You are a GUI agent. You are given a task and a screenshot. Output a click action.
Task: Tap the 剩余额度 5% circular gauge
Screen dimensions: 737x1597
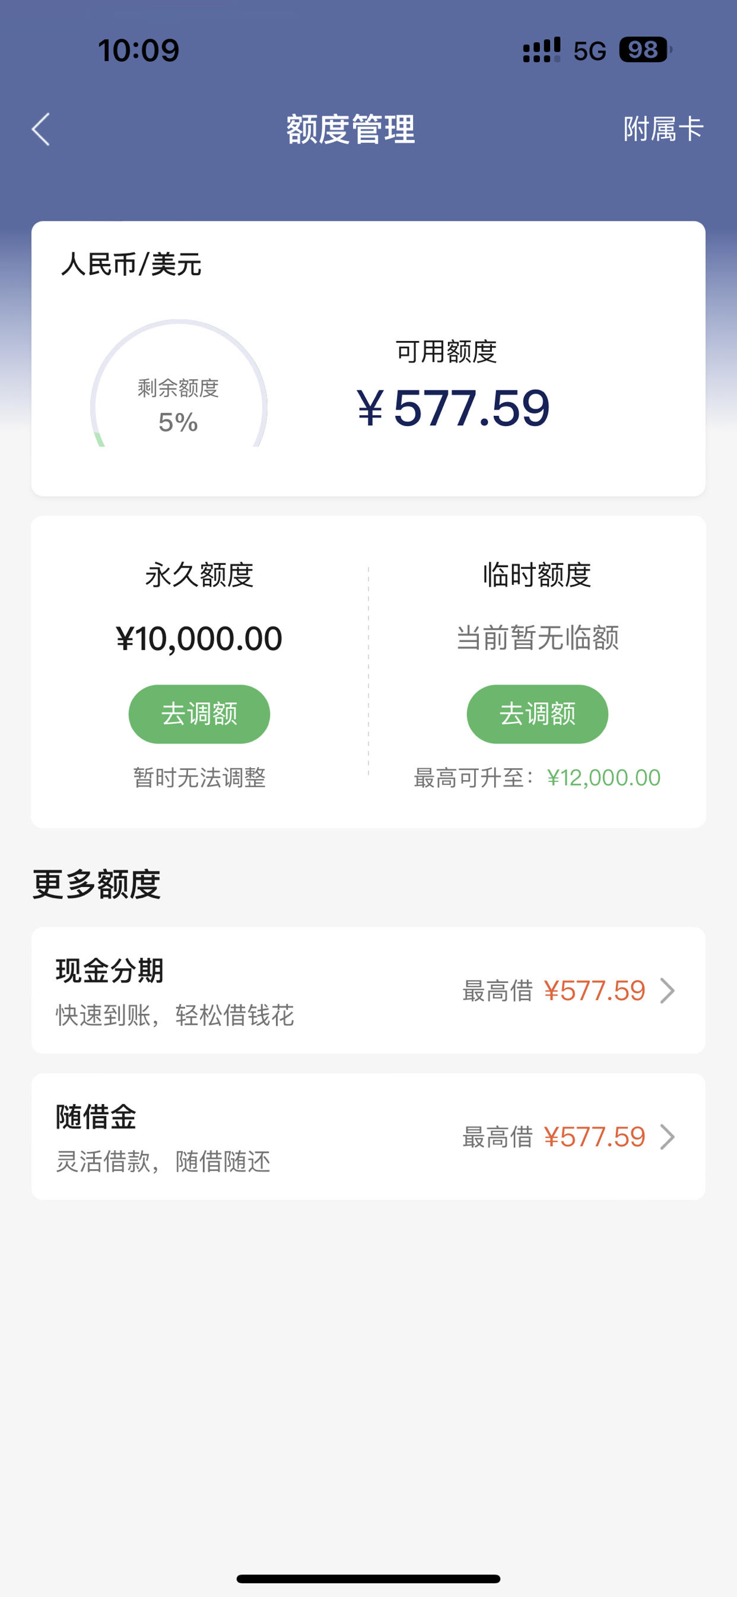pos(179,383)
